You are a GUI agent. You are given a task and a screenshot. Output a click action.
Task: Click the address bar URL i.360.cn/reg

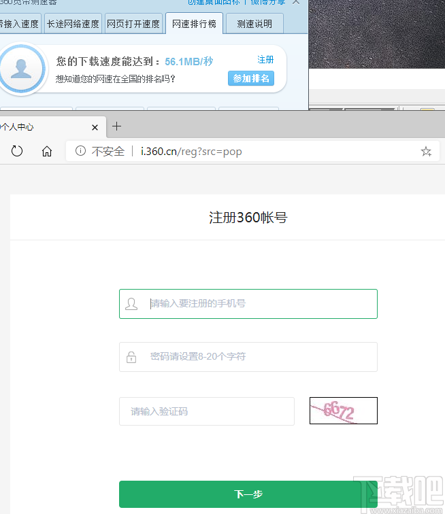(191, 152)
